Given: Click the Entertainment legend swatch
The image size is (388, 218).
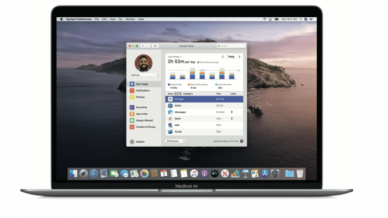Looking at the screenshot, I should (x=216, y=85).
